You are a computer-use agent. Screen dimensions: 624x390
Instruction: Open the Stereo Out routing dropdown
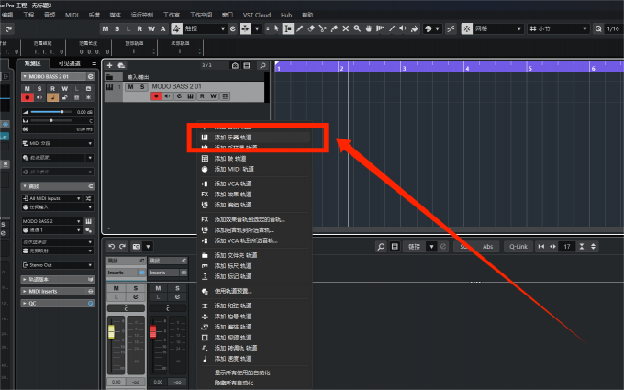tap(58, 265)
